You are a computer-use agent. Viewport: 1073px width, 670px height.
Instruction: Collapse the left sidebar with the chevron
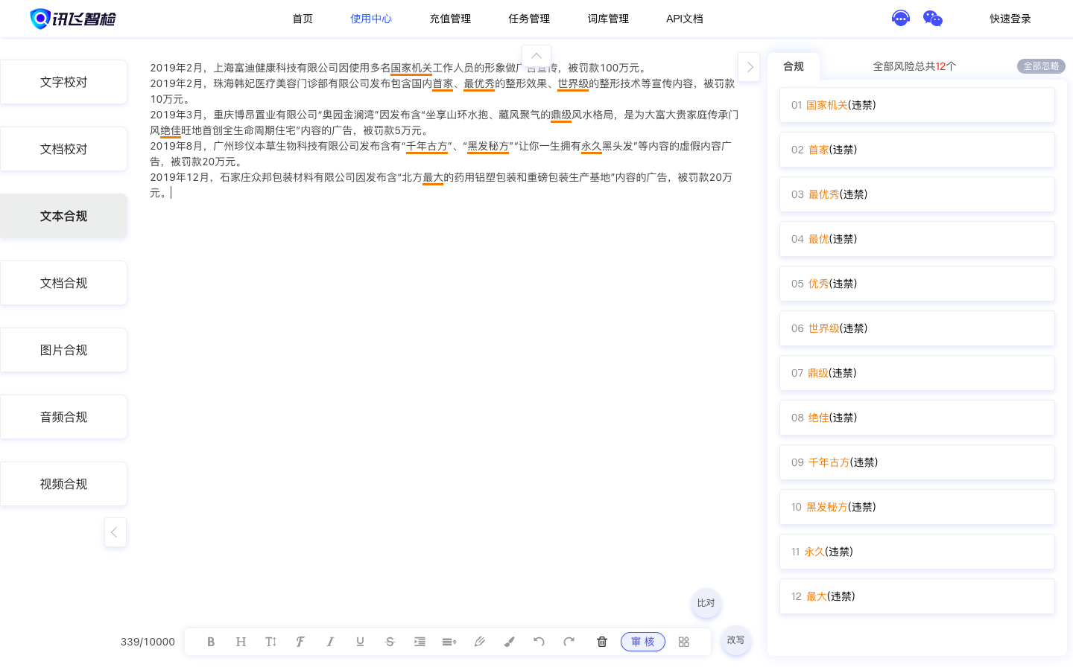(115, 532)
